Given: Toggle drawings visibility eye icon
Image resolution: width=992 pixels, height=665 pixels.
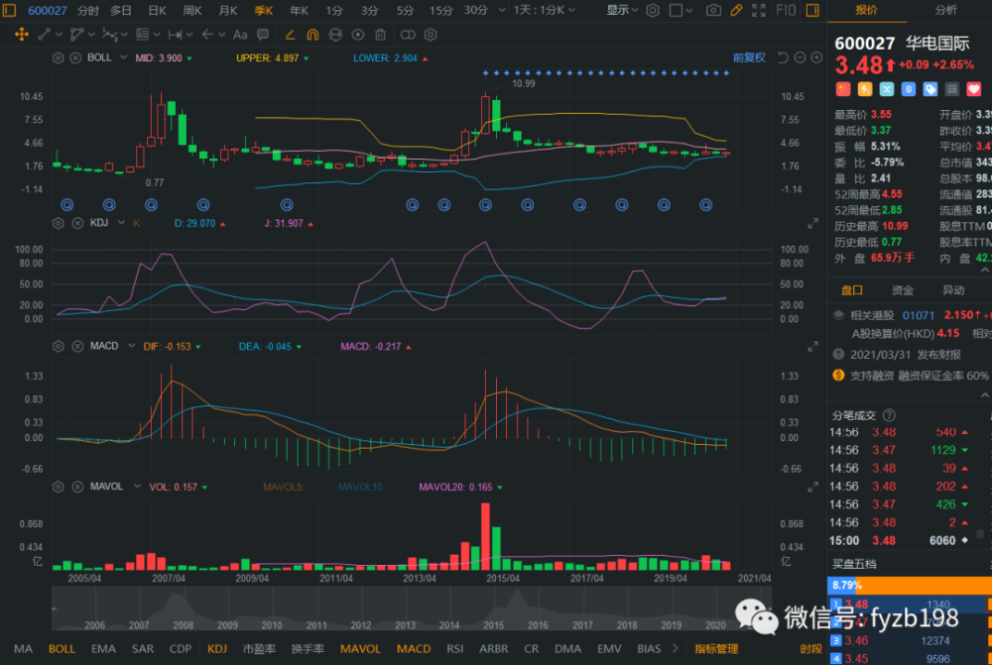Looking at the screenshot, I should 358,35.
